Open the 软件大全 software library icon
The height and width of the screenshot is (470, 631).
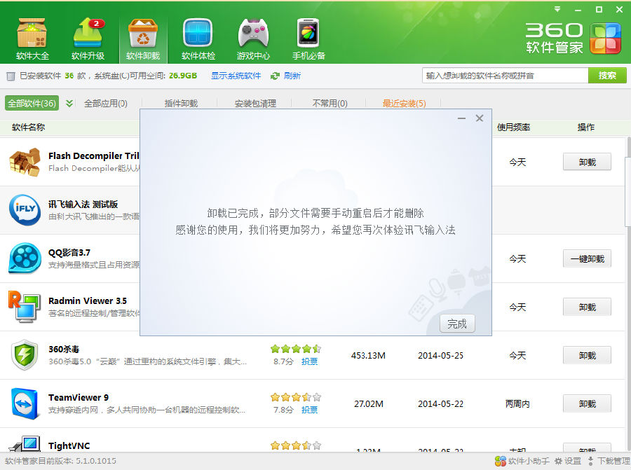coord(32,39)
